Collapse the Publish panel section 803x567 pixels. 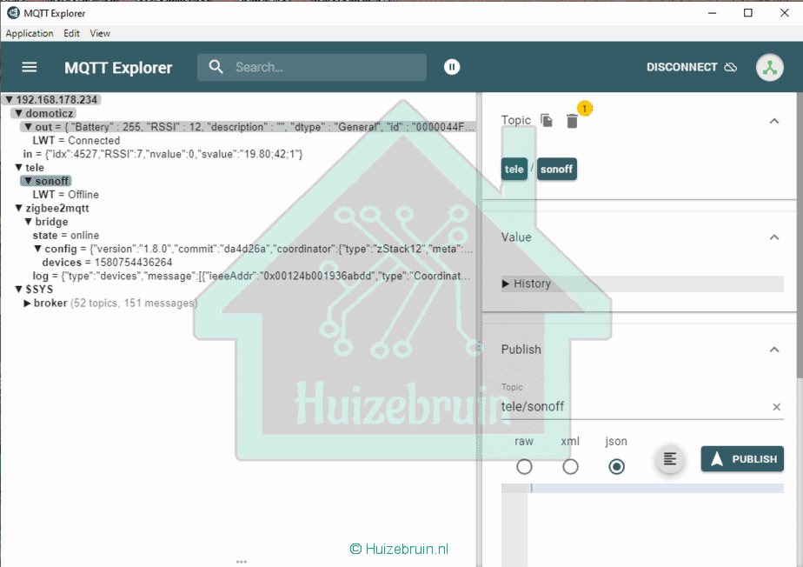(774, 350)
